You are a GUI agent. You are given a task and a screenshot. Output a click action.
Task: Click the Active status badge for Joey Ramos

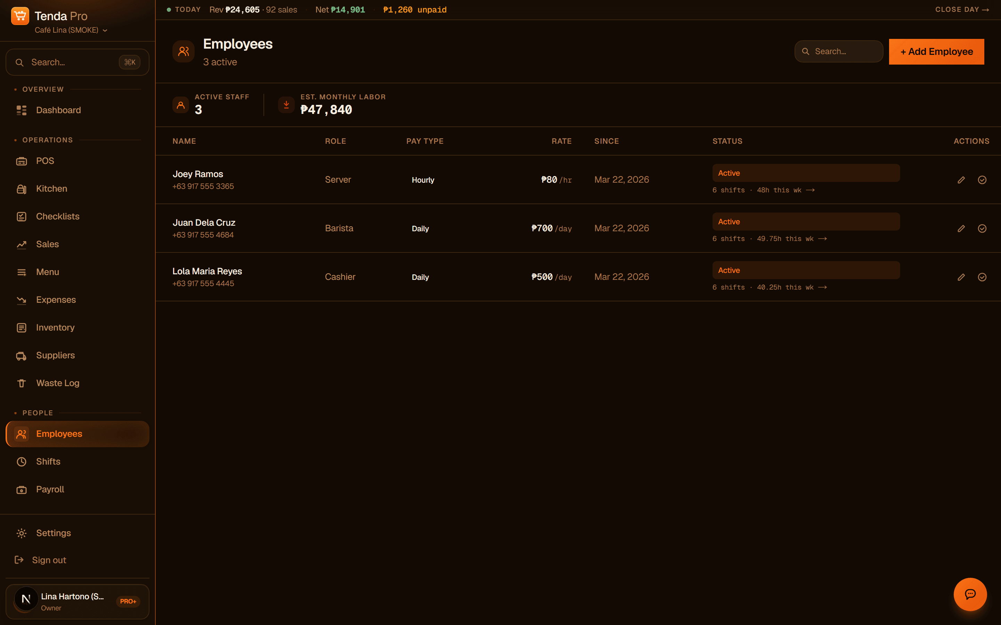pyautogui.click(x=806, y=173)
